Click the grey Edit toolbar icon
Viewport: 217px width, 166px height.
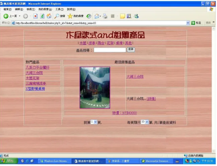[x=113, y=16]
